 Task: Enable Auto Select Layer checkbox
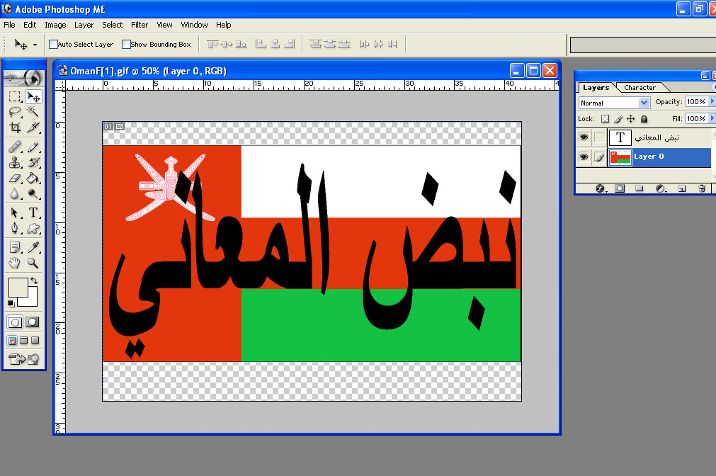53,45
